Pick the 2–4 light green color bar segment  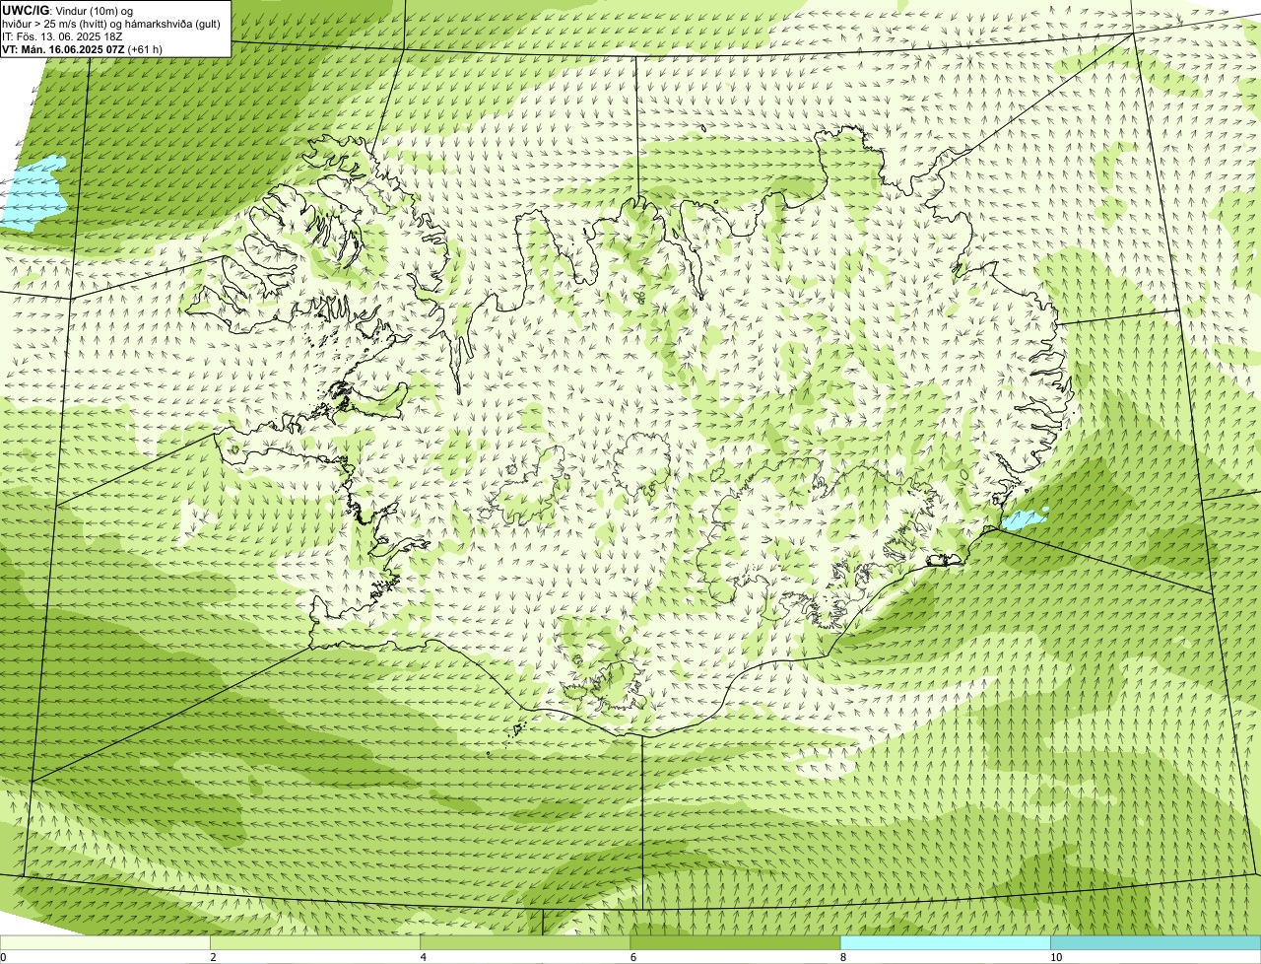314,942
